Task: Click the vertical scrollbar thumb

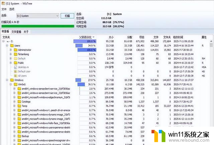Action: tap(211, 45)
